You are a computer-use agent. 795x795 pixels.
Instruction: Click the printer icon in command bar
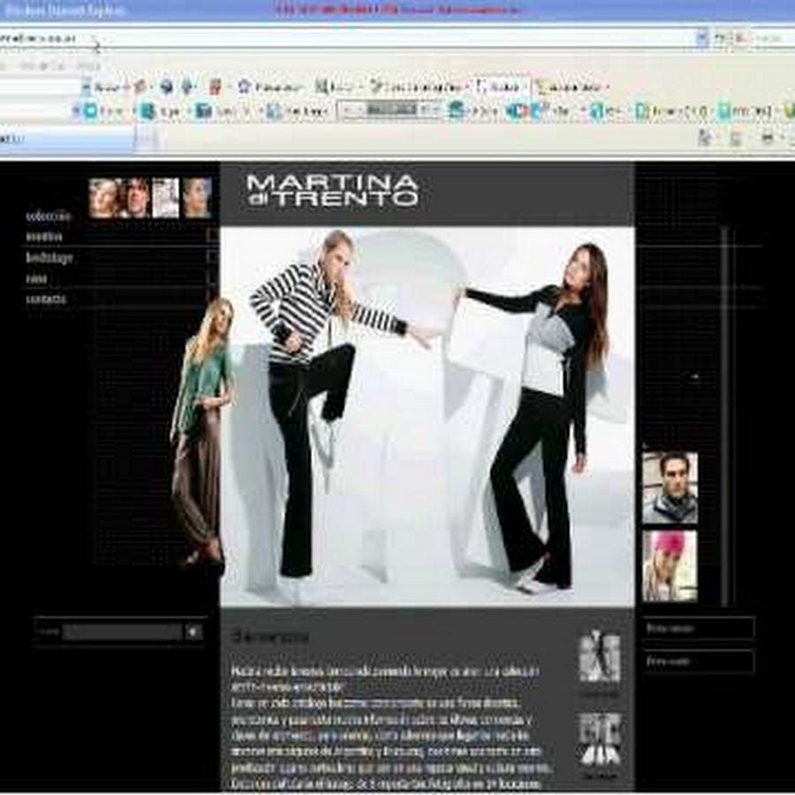pos(768,138)
